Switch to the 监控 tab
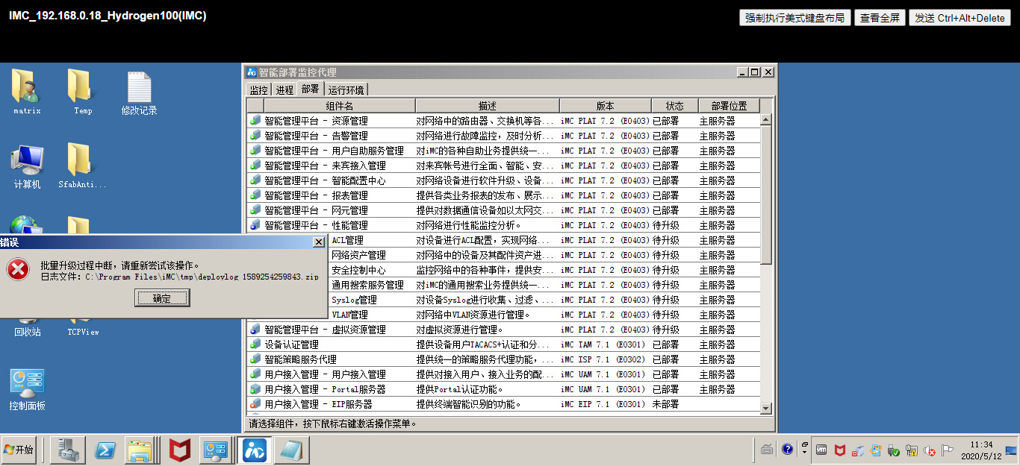Image resolution: width=1020 pixels, height=466 pixels. tap(258, 89)
